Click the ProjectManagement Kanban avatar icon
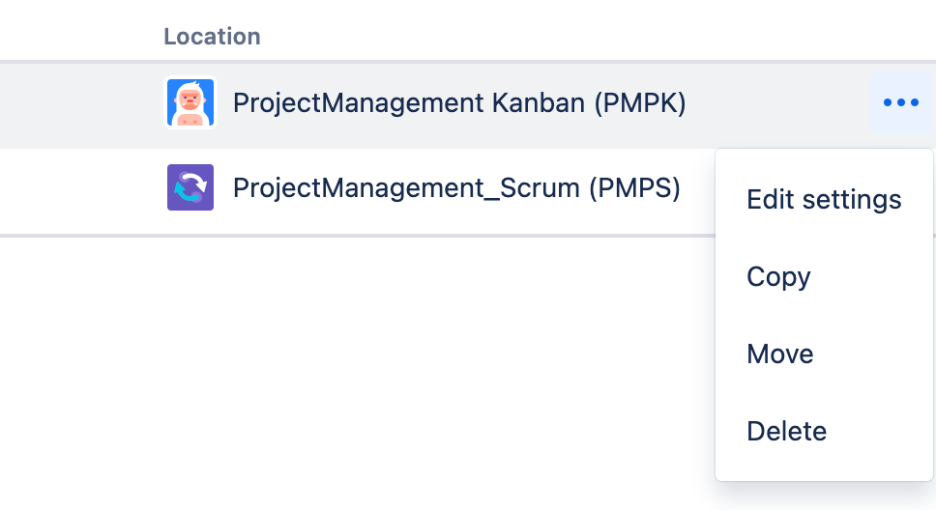Viewport: 936px width, 510px height. (190, 102)
